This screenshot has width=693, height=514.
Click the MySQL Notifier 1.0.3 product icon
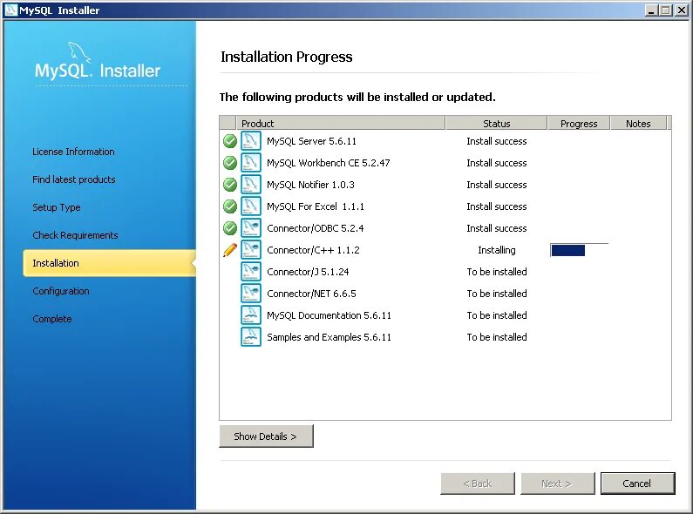[x=250, y=185]
